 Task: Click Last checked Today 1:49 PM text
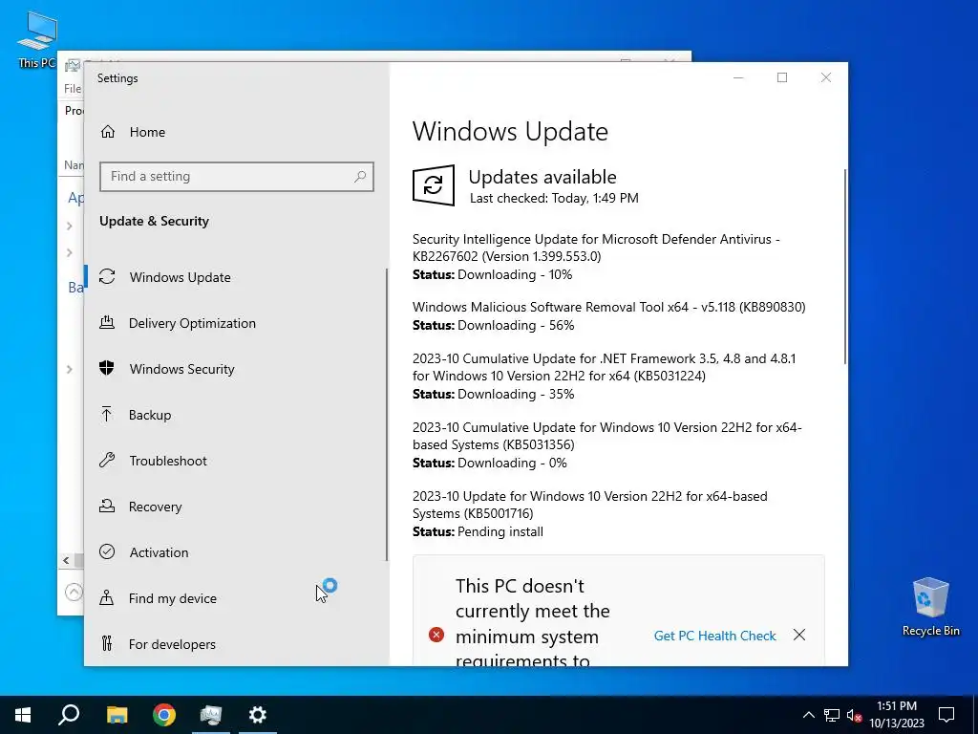554,199
